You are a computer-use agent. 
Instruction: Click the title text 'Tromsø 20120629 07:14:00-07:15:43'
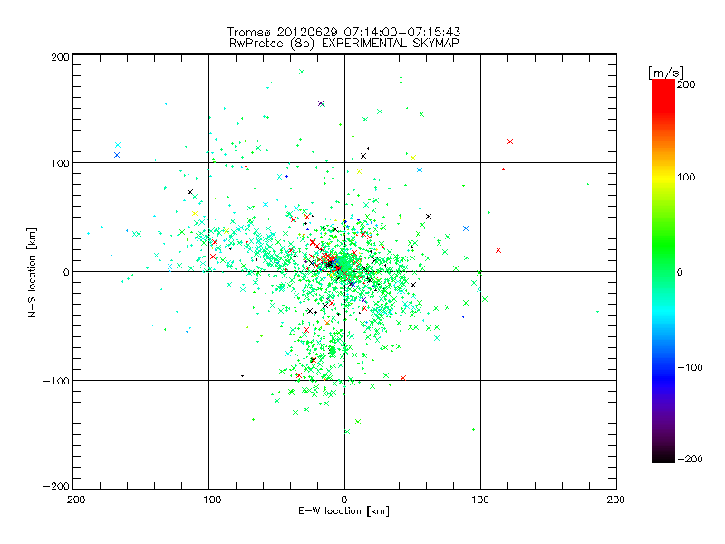(x=343, y=32)
